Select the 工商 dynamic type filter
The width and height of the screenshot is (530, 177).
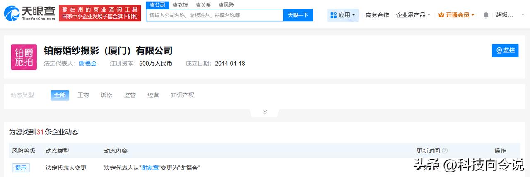[83, 95]
